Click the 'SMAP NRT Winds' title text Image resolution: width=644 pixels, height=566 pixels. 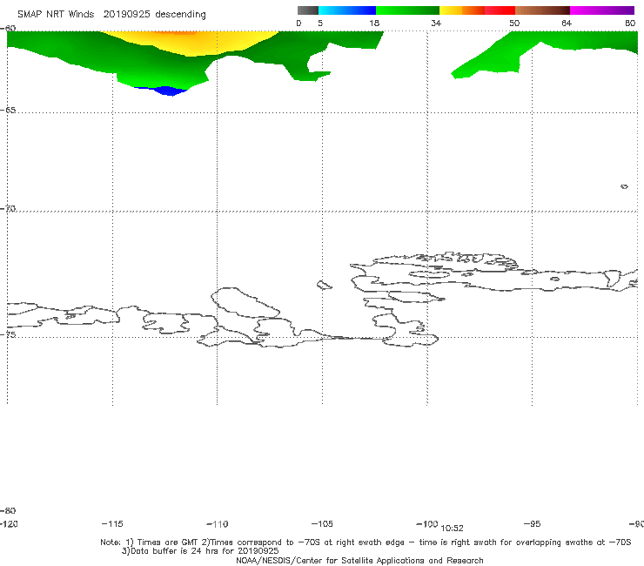56,15
